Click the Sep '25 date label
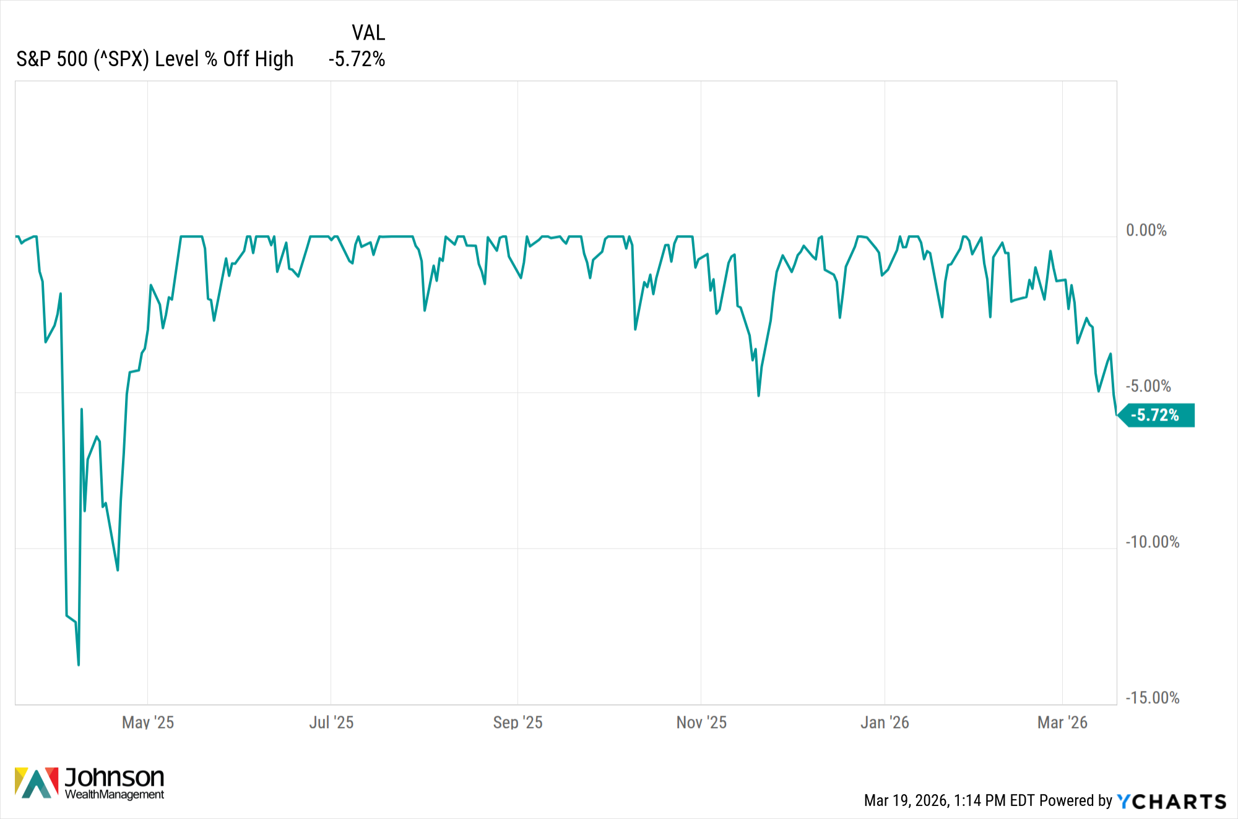The width and height of the screenshot is (1238, 819). [x=517, y=723]
